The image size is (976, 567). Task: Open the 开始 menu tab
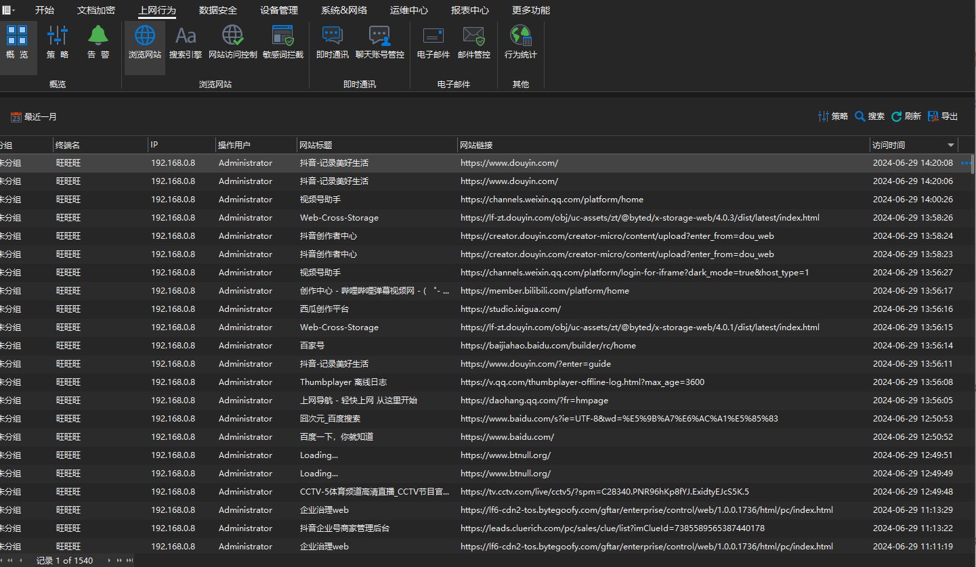pyautogui.click(x=45, y=10)
